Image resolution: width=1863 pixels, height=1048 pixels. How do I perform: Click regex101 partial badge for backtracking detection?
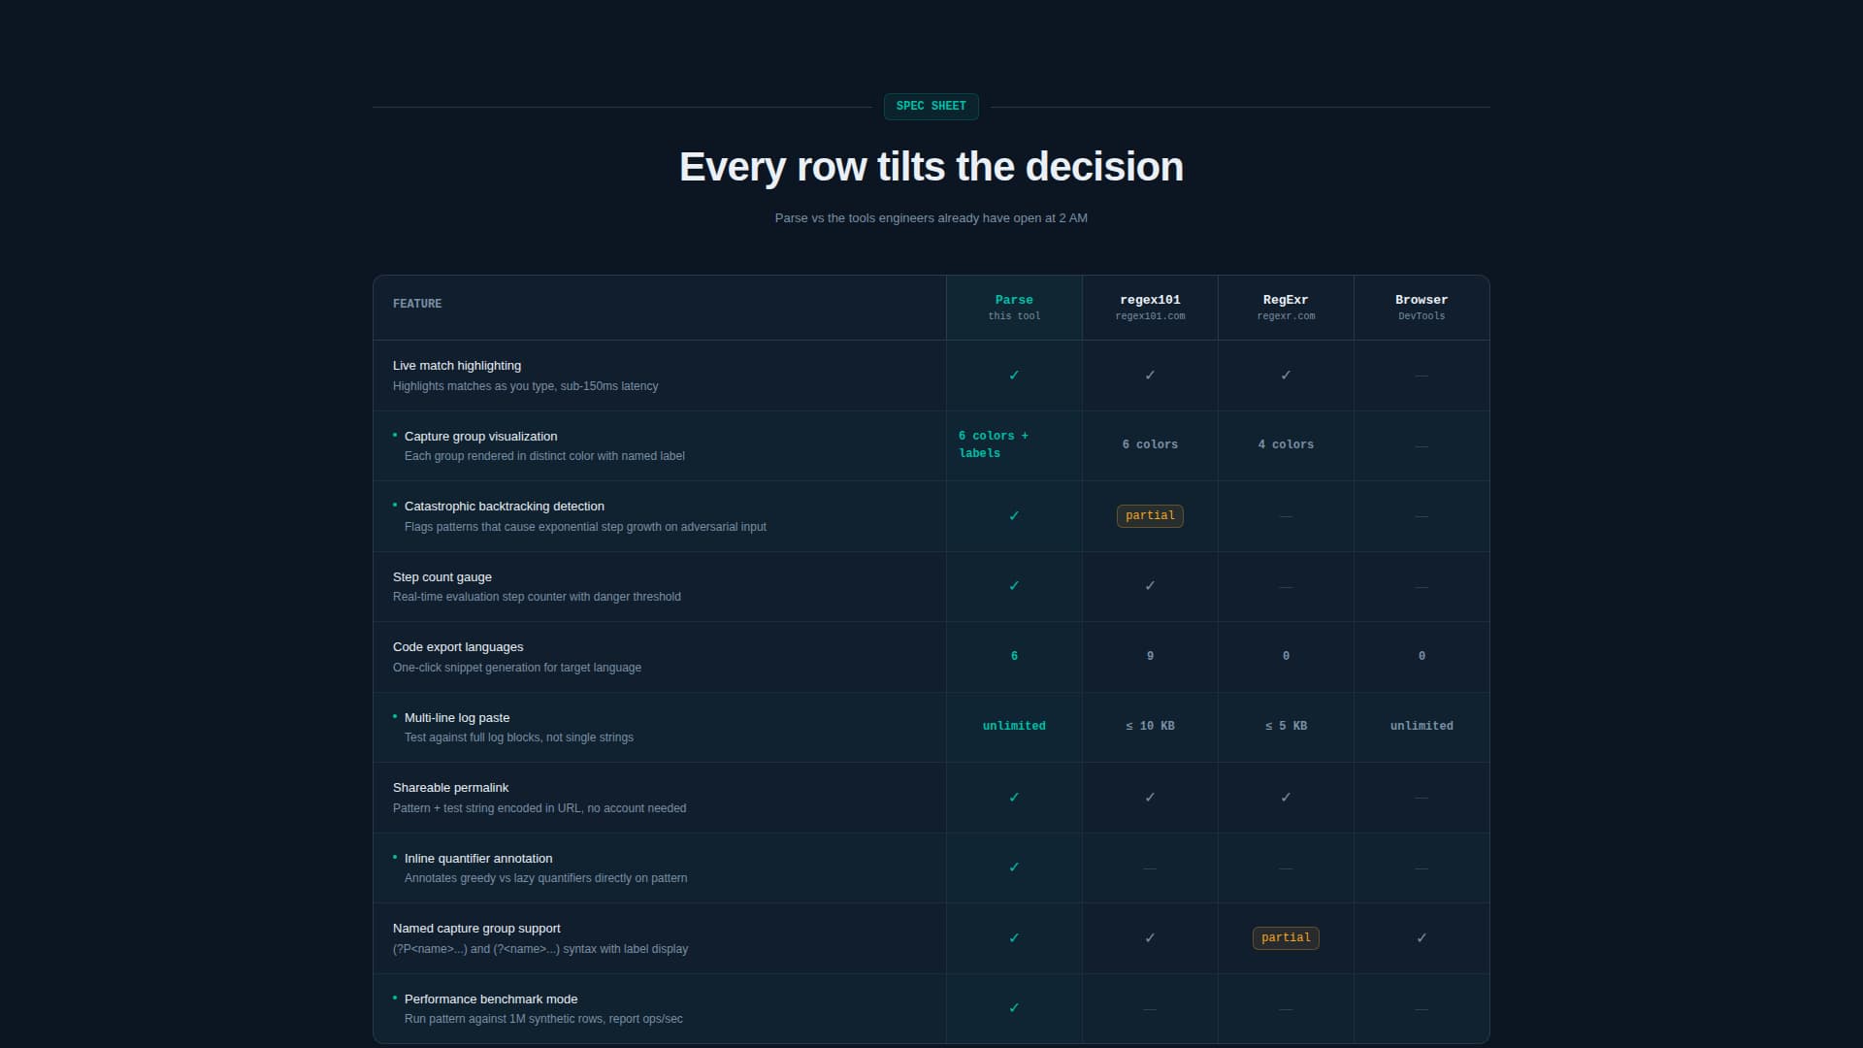[x=1150, y=516]
